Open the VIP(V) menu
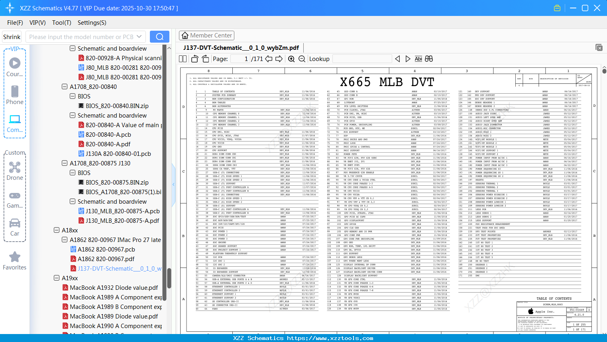The height and width of the screenshot is (342, 607). pos(37,23)
